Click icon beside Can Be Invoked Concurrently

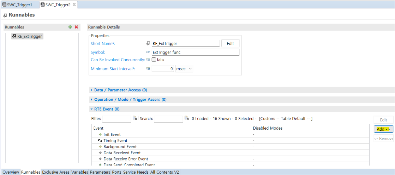coord(148,60)
